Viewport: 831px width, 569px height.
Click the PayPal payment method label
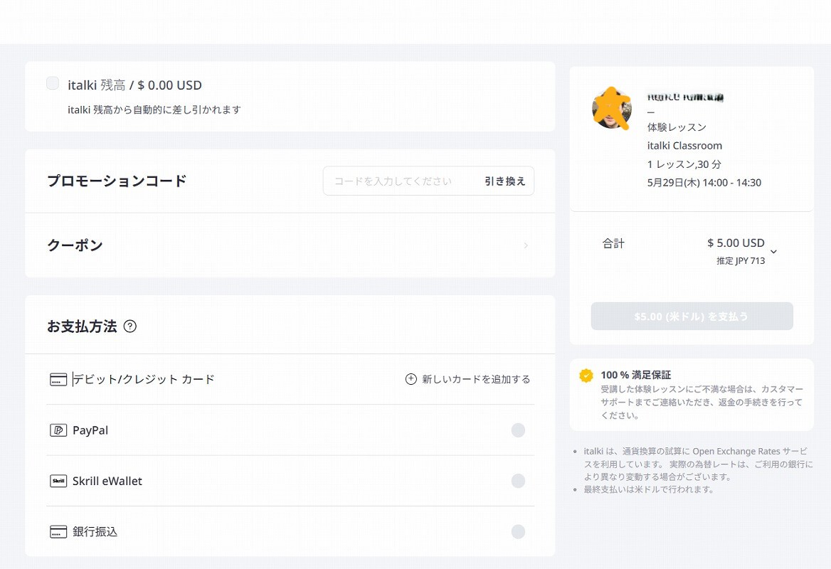point(90,430)
